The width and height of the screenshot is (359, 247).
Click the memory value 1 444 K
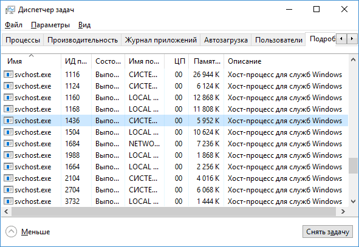click(x=208, y=201)
